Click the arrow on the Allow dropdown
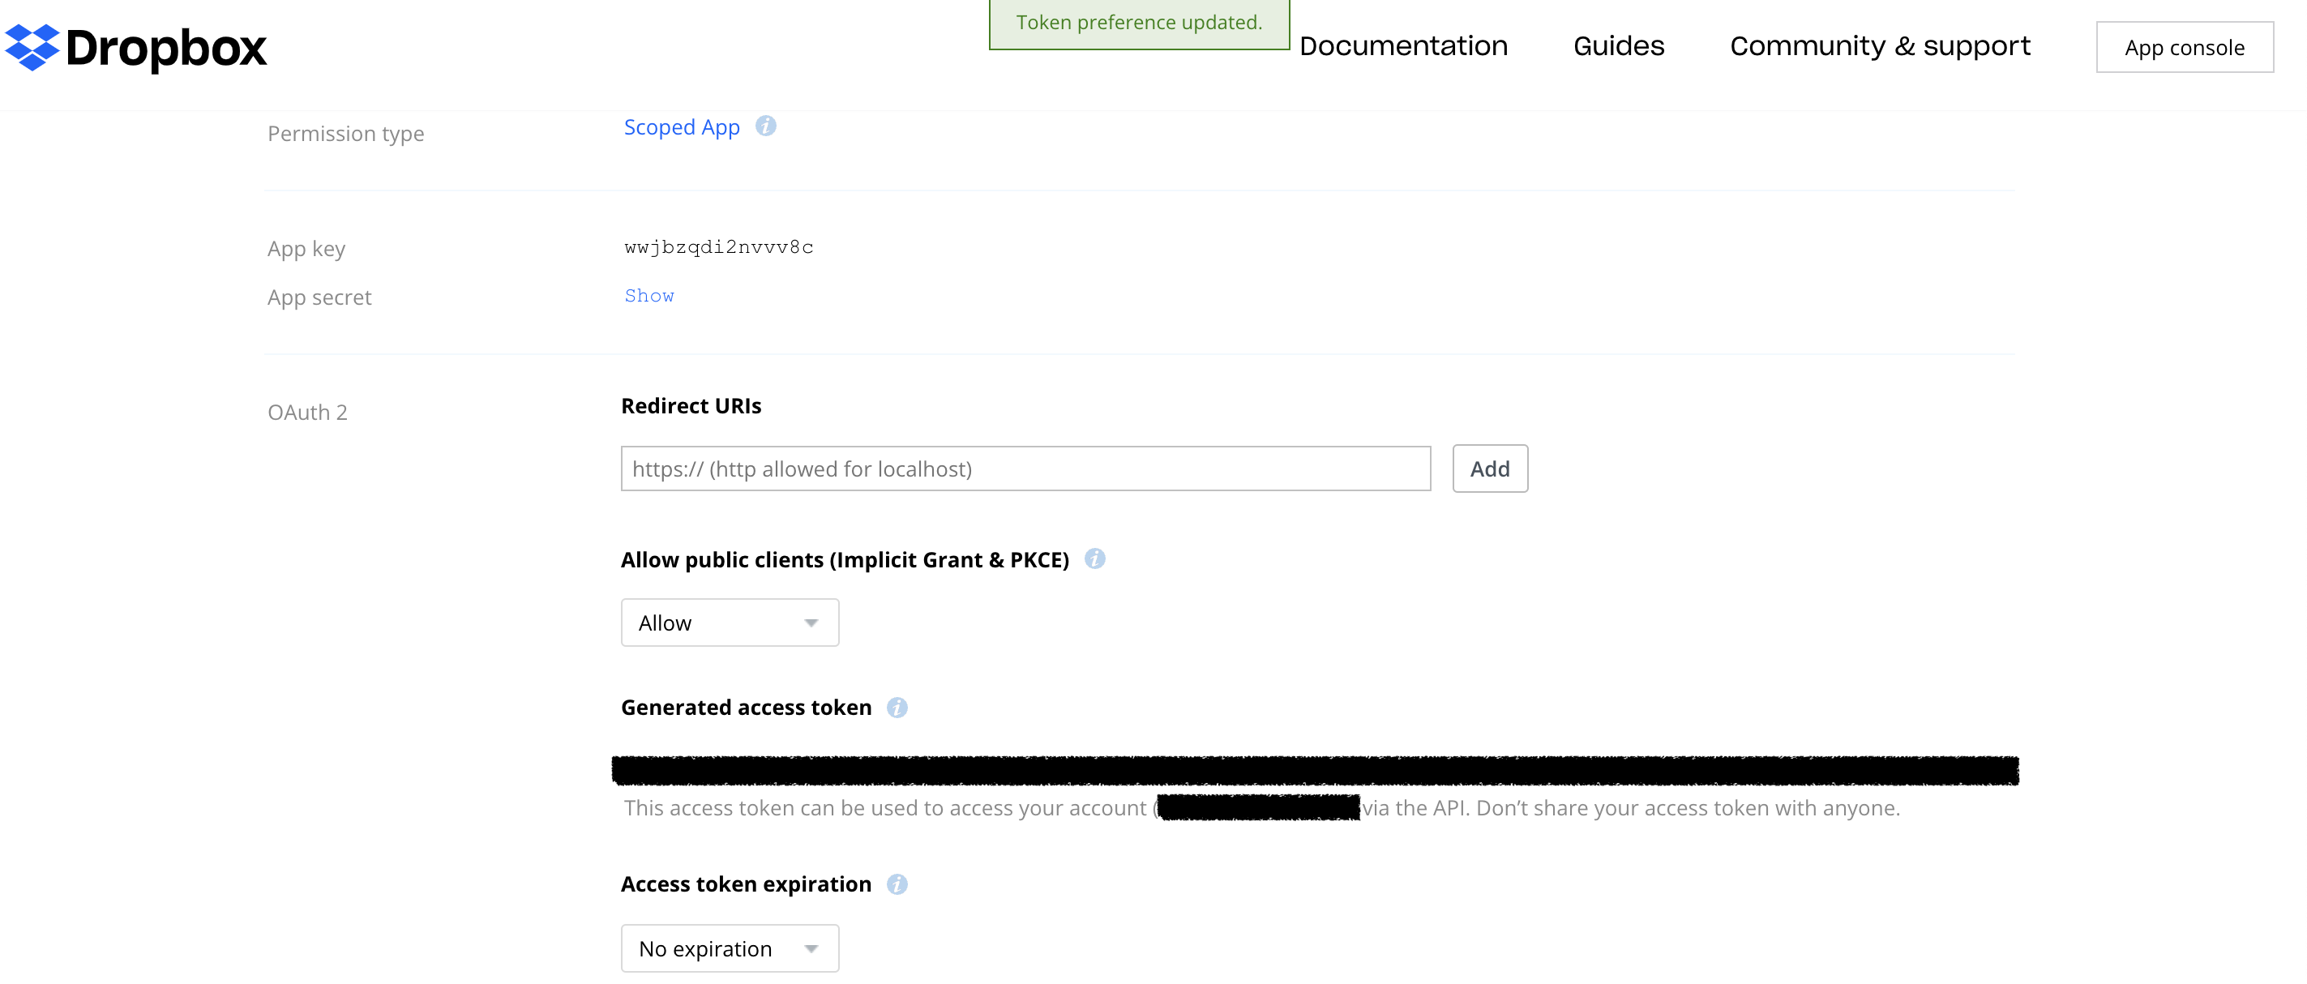This screenshot has width=2307, height=984. [811, 622]
